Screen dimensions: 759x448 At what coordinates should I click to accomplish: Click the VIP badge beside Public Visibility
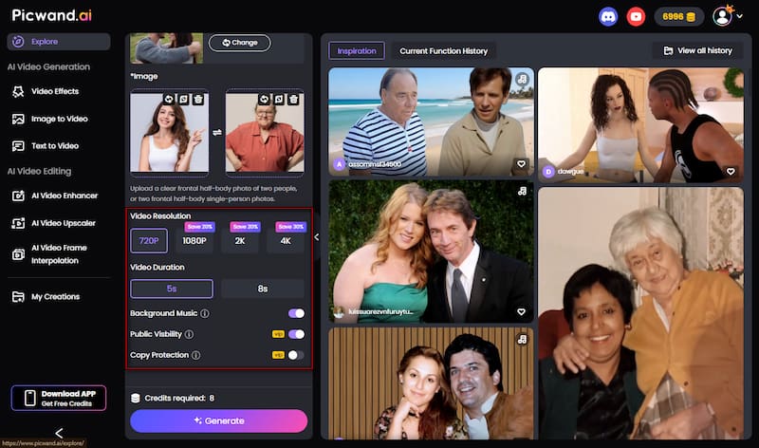(278, 334)
